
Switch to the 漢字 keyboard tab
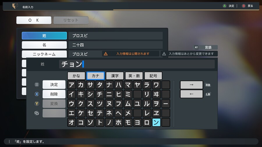(x=115, y=76)
